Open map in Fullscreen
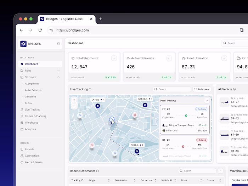248x186 pixels. (x=202, y=89)
